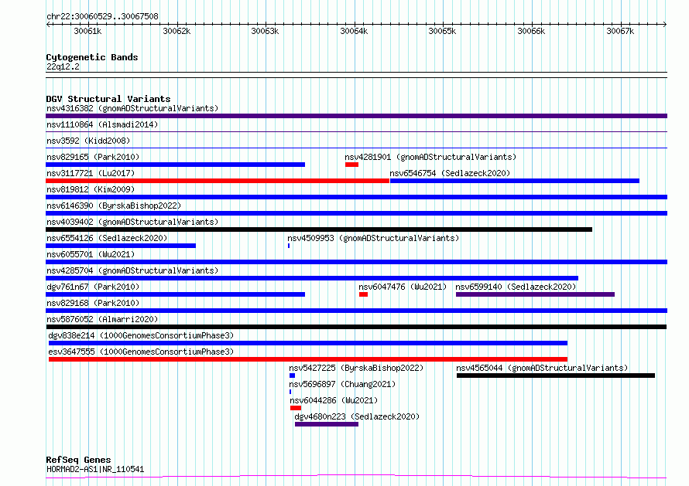The width and height of the screenshot is (689, 486).
Task: Click the nsv6146390 blue variant bar
Action: coord(356,213)
